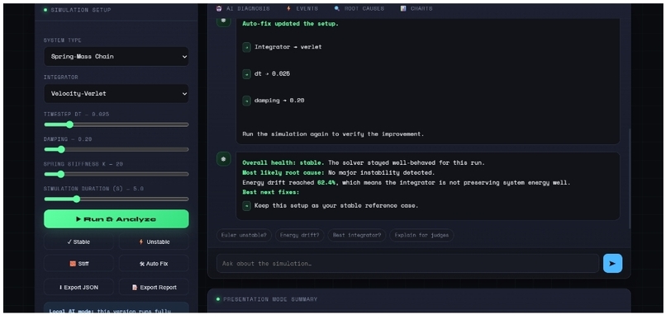The image size is (666, 319).
Task: Click the arrow bullet beside 'damping → 0.20'
Action: pyautogui.click(x=246, y=101)
